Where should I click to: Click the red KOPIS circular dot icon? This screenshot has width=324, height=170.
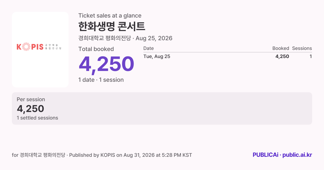click(x=27, y=47)
